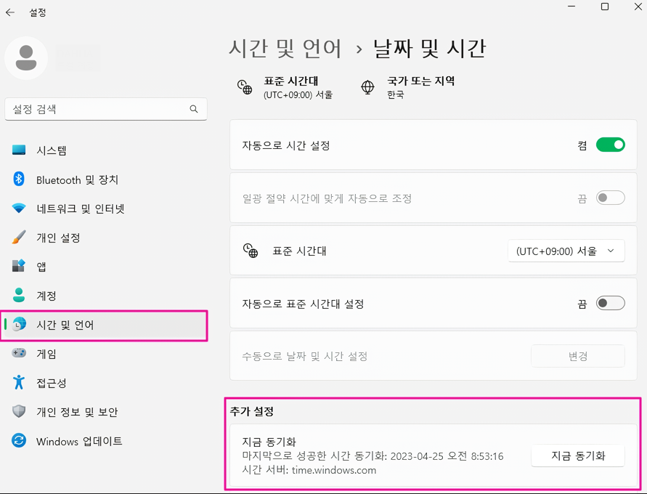The image size is (647, 494).
Task: Turn off the automatic time setting toggle
Action: tap(610, 145)
